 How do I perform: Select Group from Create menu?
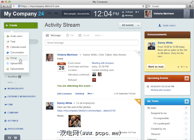coord(16,58)
